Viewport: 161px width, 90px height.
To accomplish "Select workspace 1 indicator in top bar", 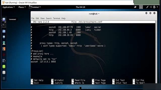I will click(141, 7).
